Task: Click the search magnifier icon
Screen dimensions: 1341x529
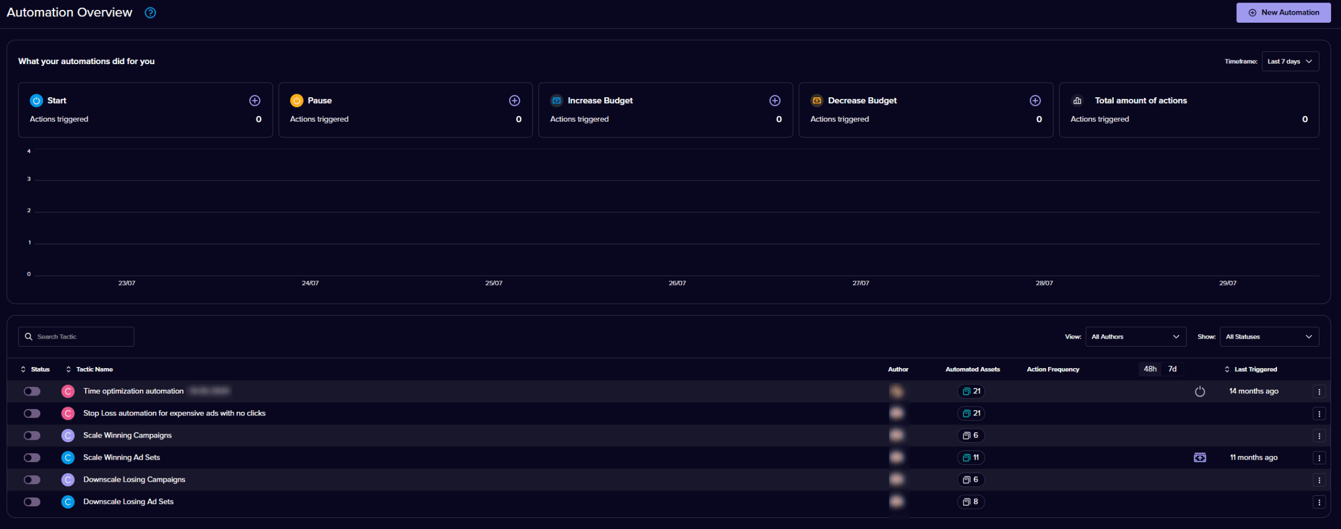Action: (x=29, y=337)
